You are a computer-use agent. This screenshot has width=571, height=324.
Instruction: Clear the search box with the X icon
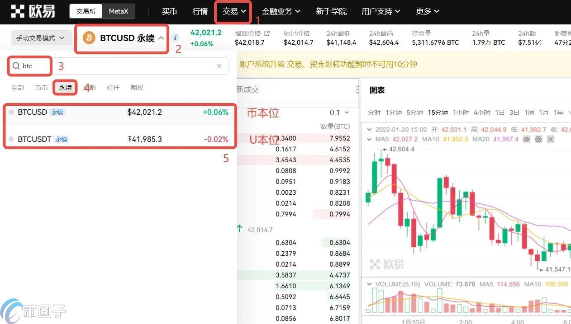(219, 66)
